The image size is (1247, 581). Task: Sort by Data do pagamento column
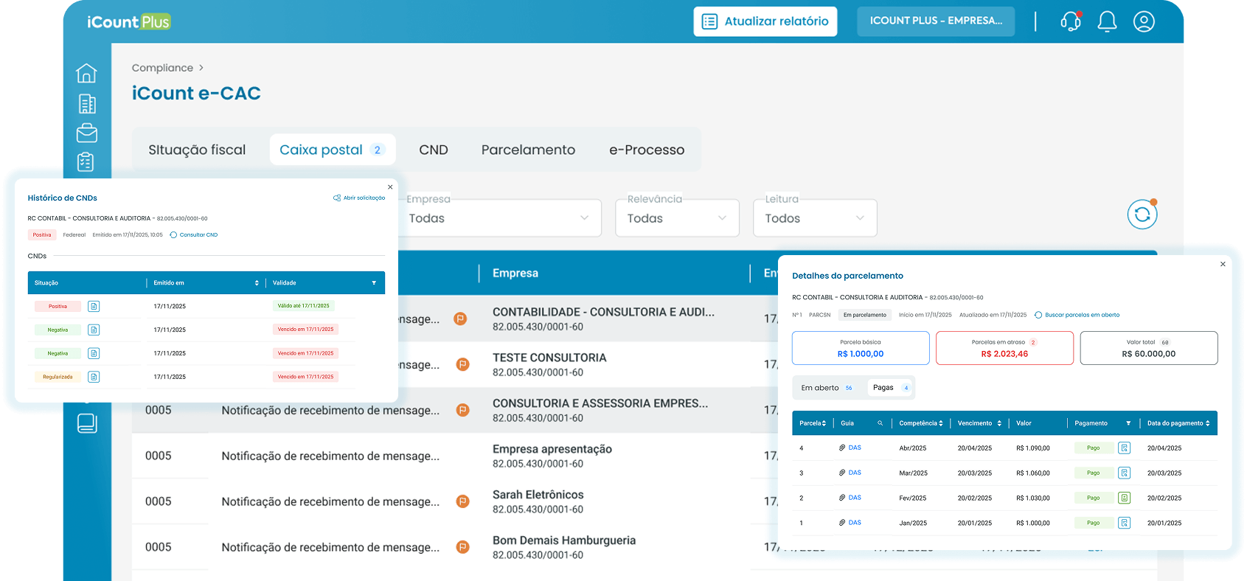pos(1207,423)
